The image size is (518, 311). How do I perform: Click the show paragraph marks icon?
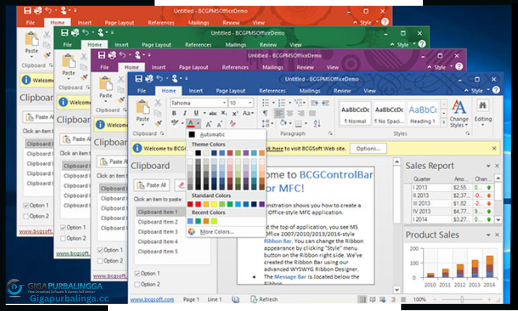point(265,113)
